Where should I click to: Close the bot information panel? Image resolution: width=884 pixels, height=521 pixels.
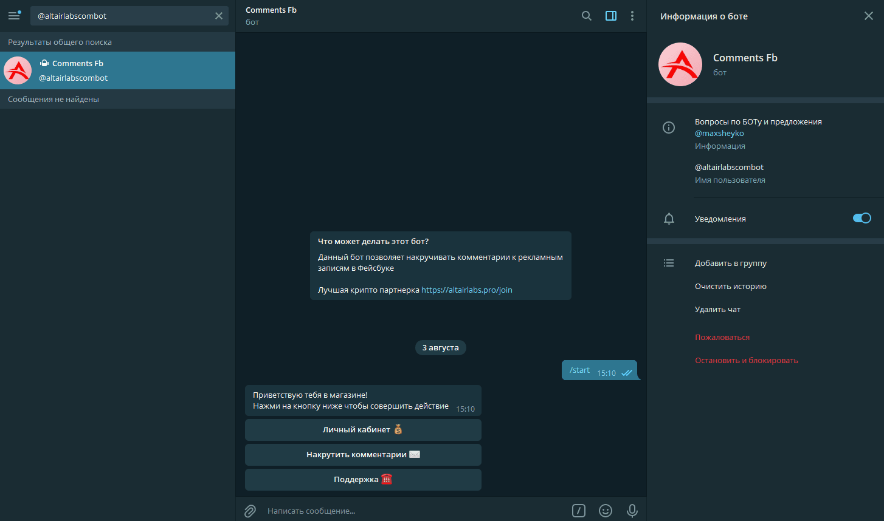coord(868,16)
